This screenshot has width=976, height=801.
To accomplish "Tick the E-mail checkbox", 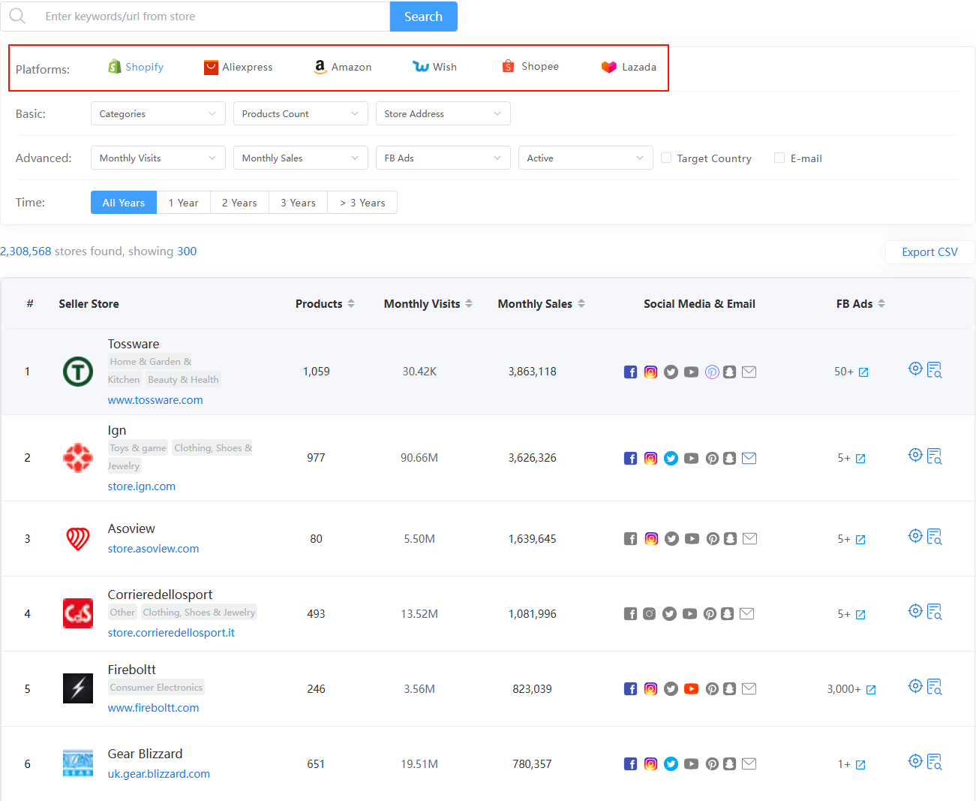I will (x=779, y=158).
